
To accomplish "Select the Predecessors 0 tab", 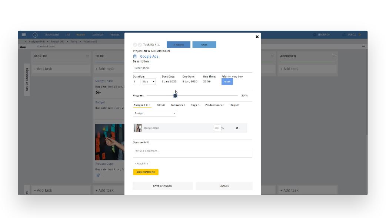I will click(x=214, y=105).
